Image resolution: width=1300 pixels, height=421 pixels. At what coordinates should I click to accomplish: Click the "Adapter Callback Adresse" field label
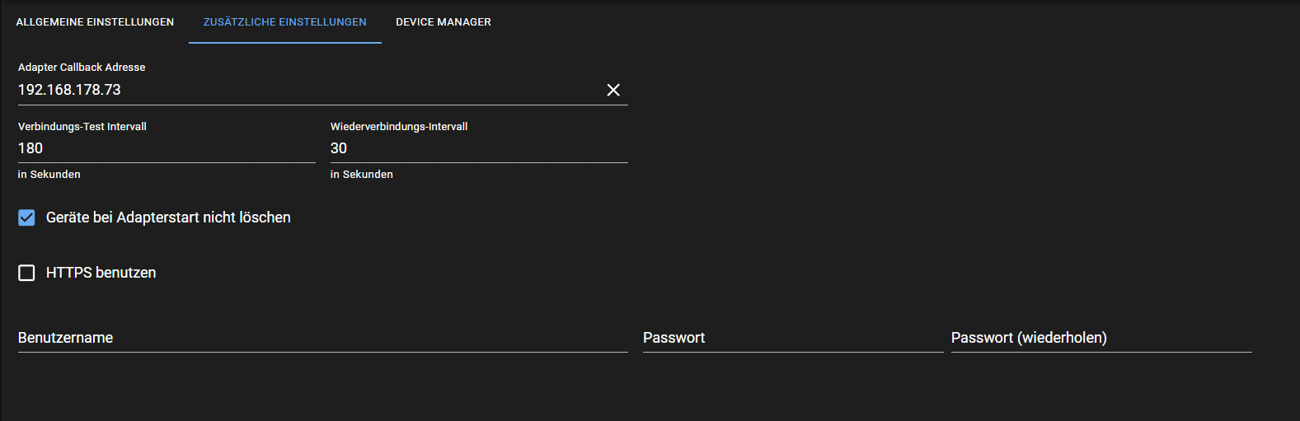[x=82, y=68]
